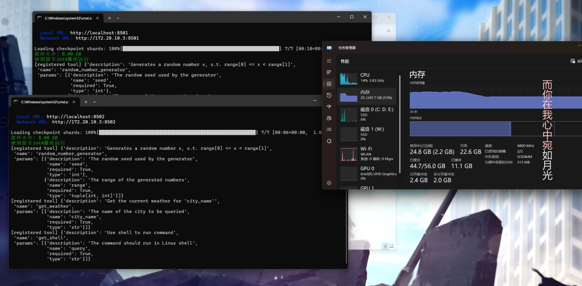Close the cmd tab in the 8501 terminal
The image size is (582, 286).
pos(97,18)
